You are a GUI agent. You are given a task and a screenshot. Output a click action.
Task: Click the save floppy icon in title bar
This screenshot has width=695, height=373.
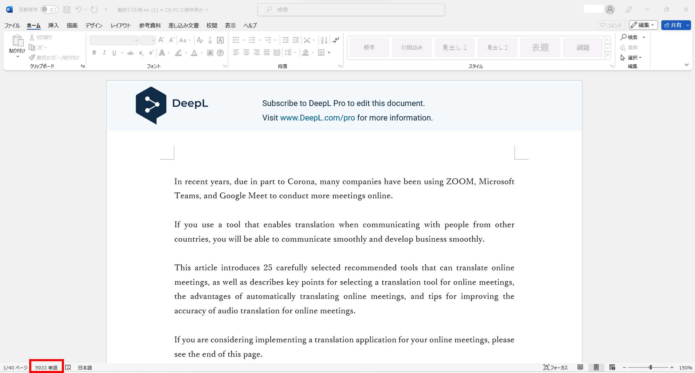[x=67, y=10]
